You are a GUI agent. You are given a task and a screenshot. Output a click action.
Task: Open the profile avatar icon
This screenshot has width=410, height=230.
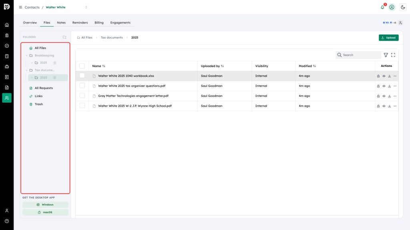pyautogui.click(x=392, y=7)
